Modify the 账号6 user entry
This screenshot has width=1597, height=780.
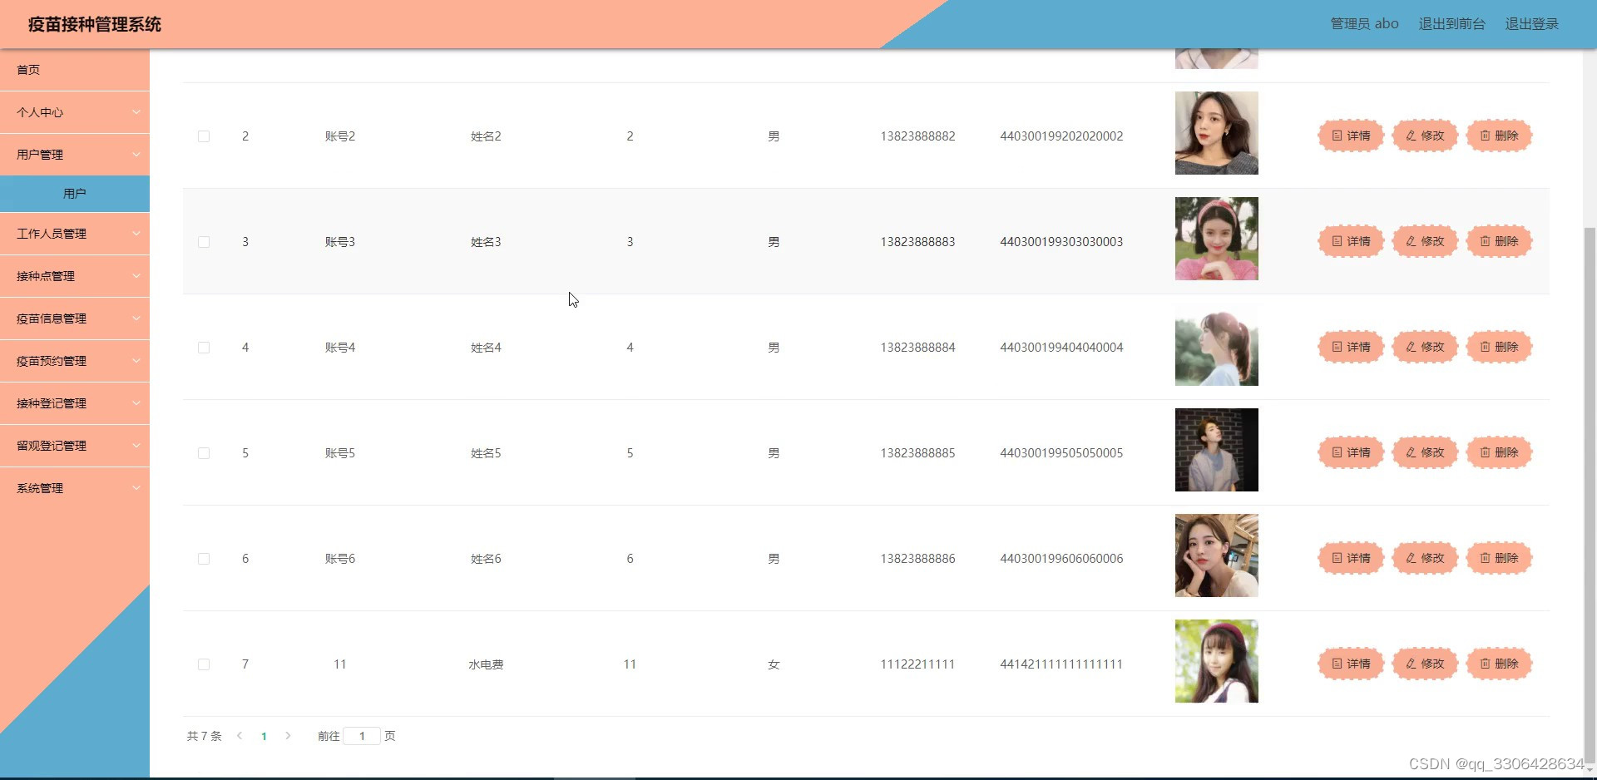pyautogui.click(x=1425, y=558)
